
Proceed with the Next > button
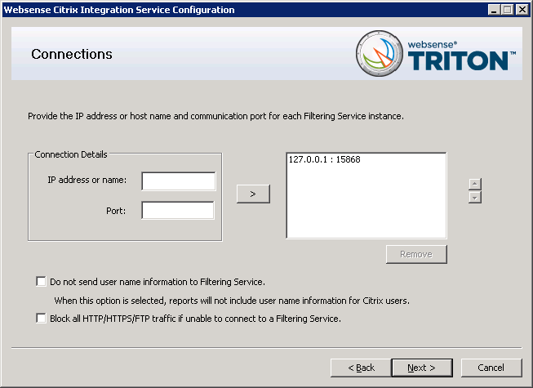(422, 368)
